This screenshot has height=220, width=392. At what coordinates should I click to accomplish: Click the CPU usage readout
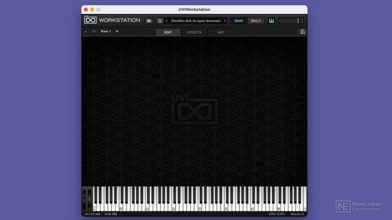pyautogui.click(x=277, y=214)
